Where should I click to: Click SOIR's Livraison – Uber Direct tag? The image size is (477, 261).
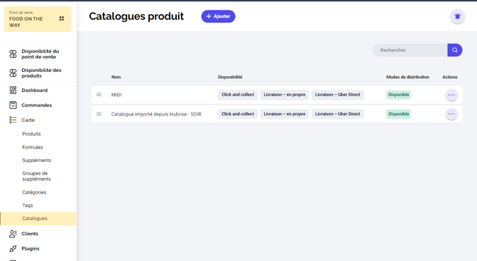tap(338, 114)
